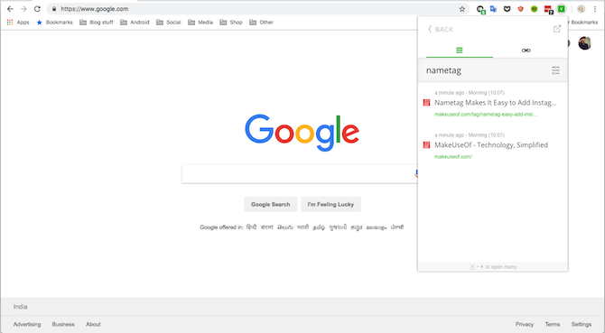Click the Apps grid shortcut
The height and width of the screenshot is (333, 605).
pyautogui.click(x=18, y=23)
